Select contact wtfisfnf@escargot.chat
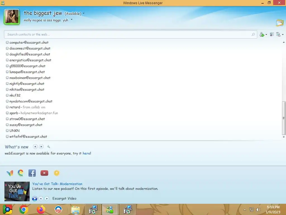 28,137
